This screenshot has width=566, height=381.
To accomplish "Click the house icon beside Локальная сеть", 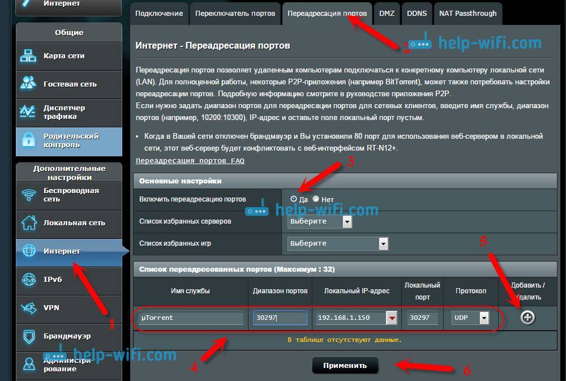I will click(x=29, y=222).
